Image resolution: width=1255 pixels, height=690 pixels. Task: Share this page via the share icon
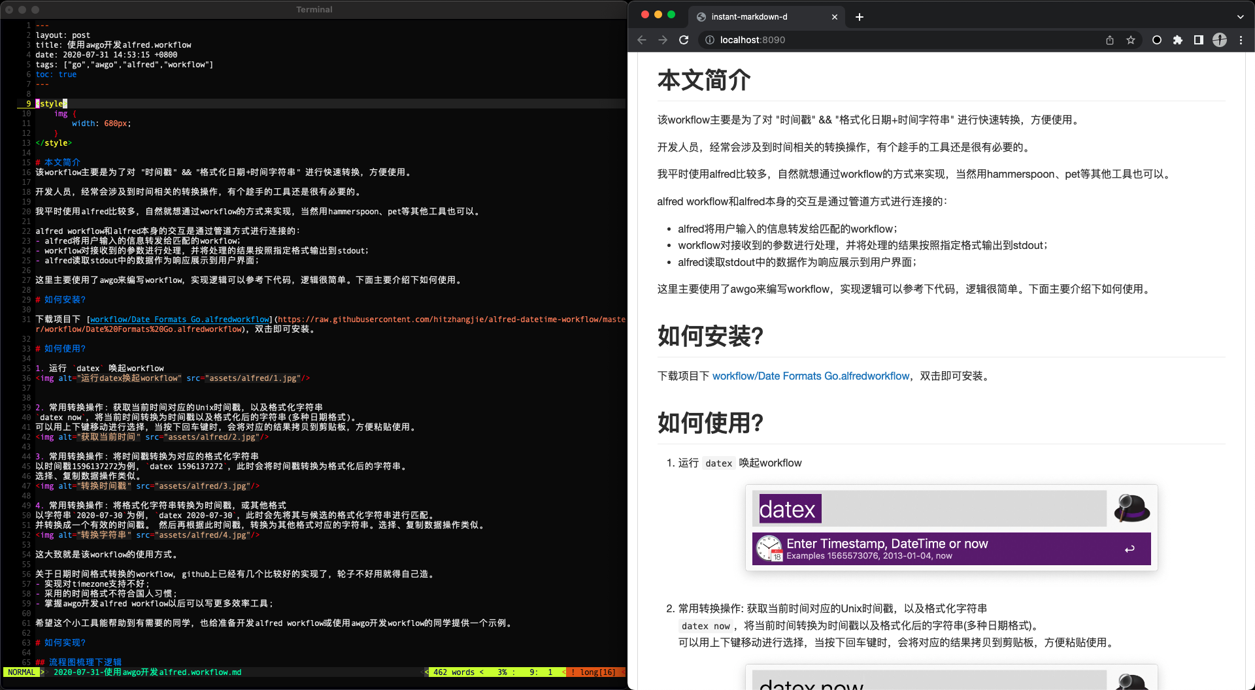tap(1110, 40)
